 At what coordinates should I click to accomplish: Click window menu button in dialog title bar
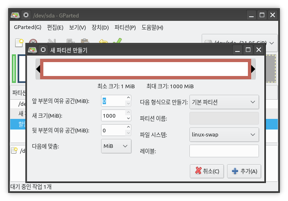tap(43, 50)
